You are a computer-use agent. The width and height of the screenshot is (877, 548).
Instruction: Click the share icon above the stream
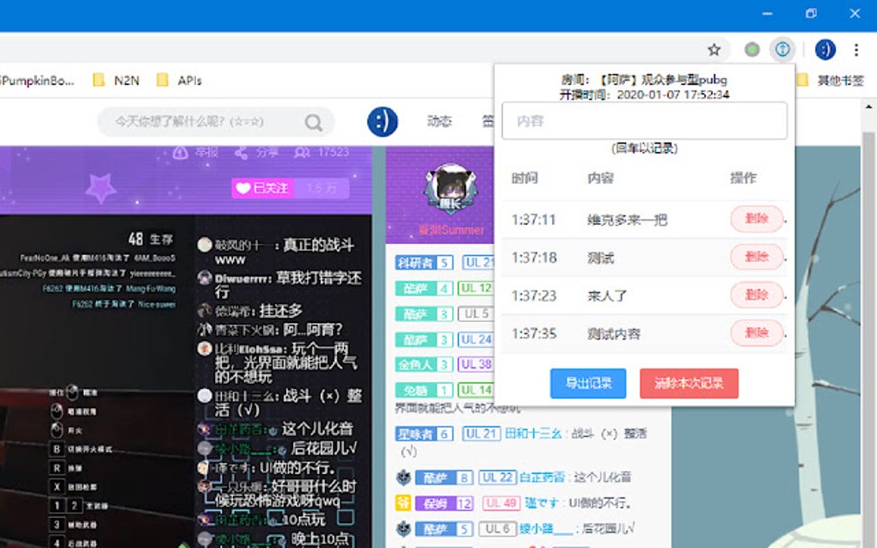coord(241,153)
